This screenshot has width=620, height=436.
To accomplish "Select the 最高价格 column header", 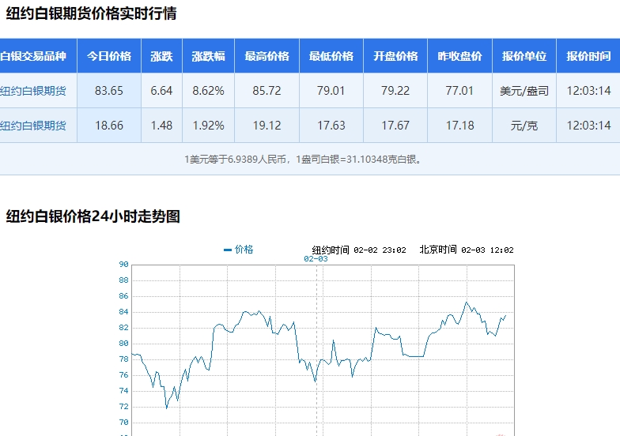I will (x=267, y=57).
